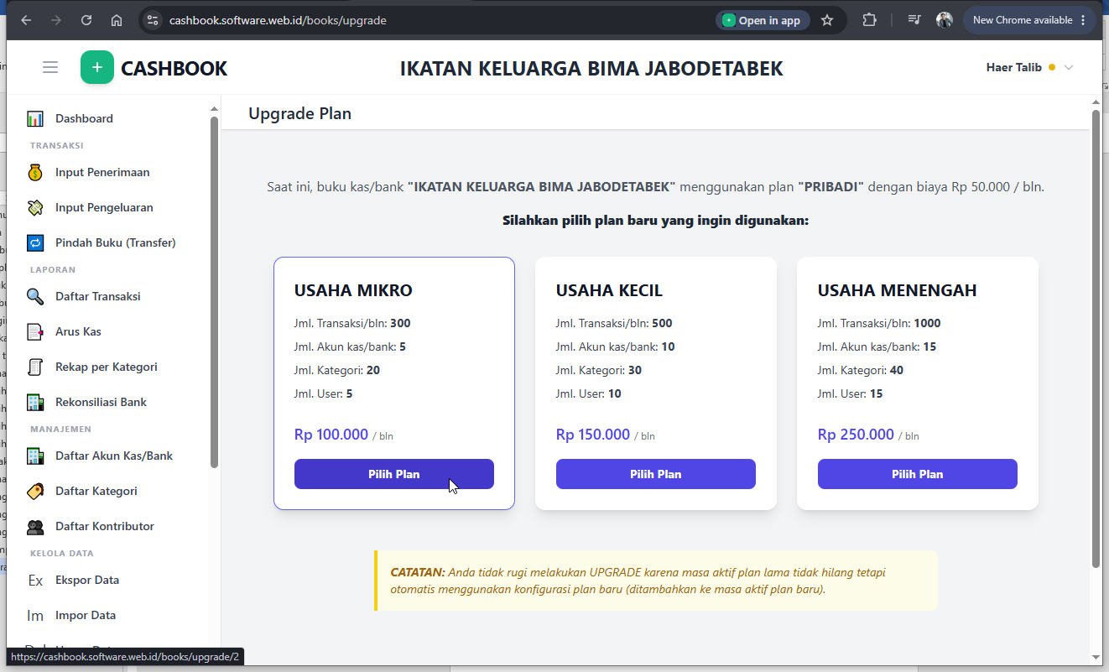Viewport: 1109px width, 672px height.
Task: Choose Pilih Plan for Usaha Kecil
Action: pyautogui.click(x=656, y=474)
